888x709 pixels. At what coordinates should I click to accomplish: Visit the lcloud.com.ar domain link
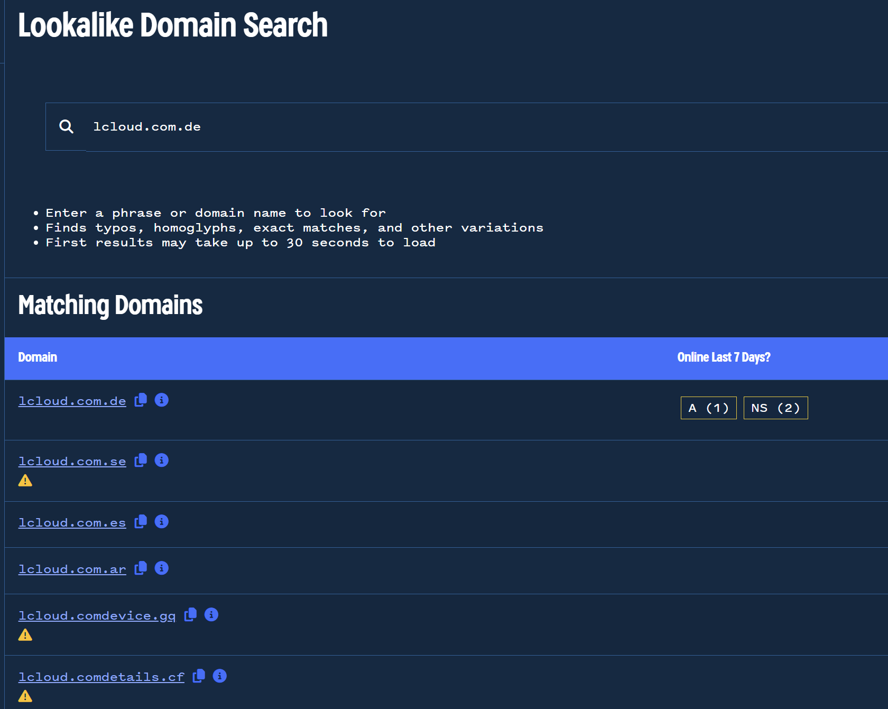(72, 569)
